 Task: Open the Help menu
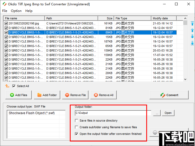click(x=29, y=11)
